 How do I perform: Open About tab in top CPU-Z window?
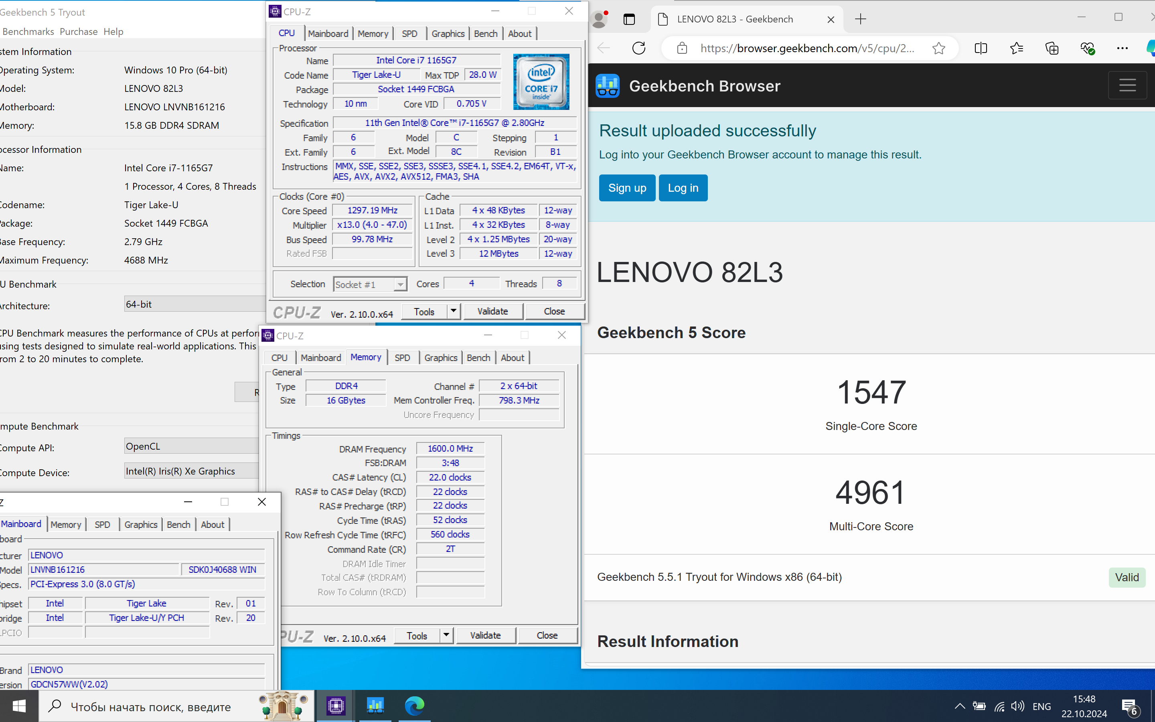pos(519,33)
